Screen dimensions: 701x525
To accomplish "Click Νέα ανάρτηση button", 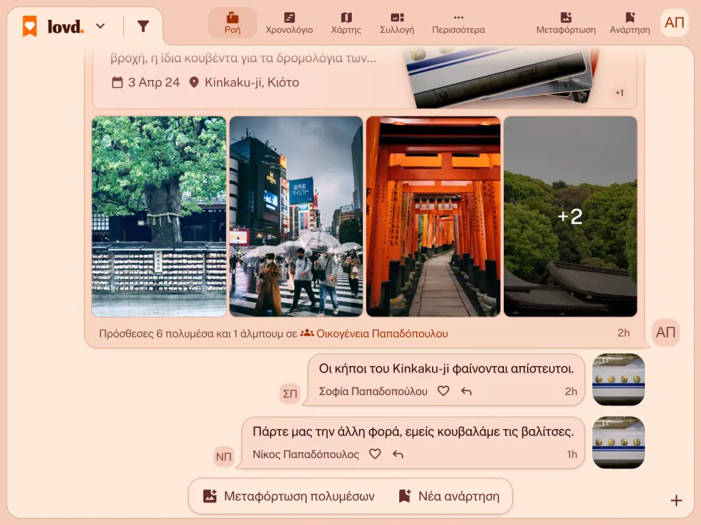I will click(x=449, y=496).
